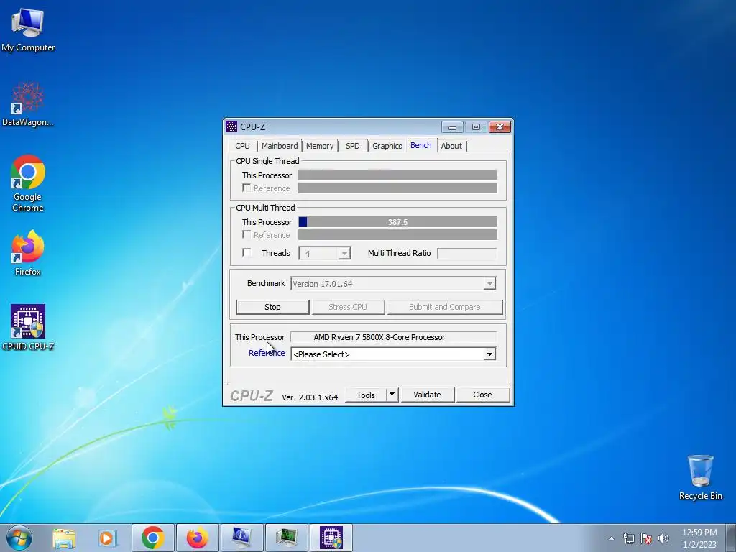736x552 pixels.
Task: Click the Reference link label
Action: point(267,353)
